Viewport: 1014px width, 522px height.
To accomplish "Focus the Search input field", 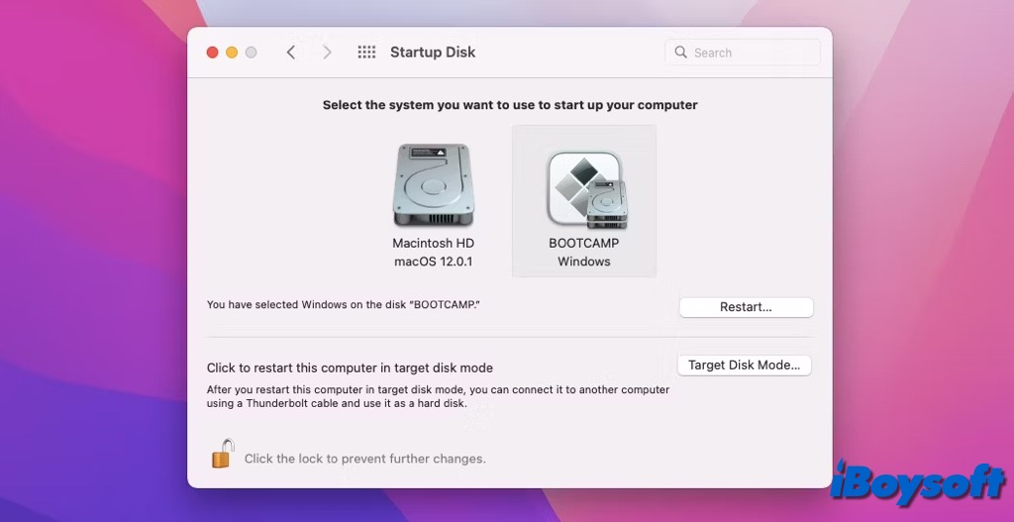I will coord(743,52).
